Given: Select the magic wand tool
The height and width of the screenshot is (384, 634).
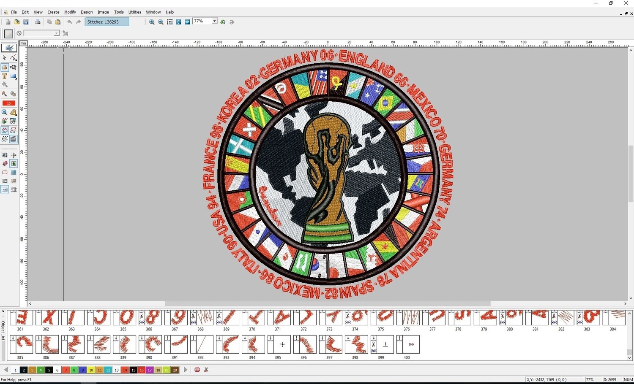Looking at the screenshot, I should [5, 85].
